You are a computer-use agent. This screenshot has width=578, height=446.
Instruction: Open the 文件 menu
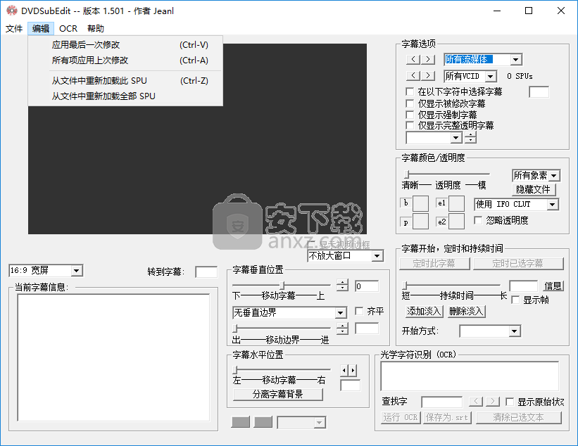click(14, 28)
